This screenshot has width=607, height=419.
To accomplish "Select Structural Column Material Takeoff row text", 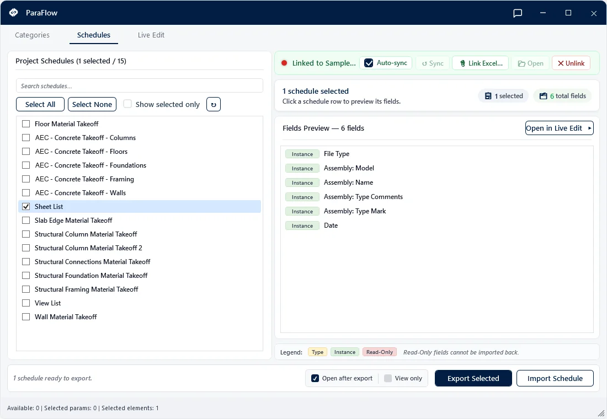I will [86, 234].
